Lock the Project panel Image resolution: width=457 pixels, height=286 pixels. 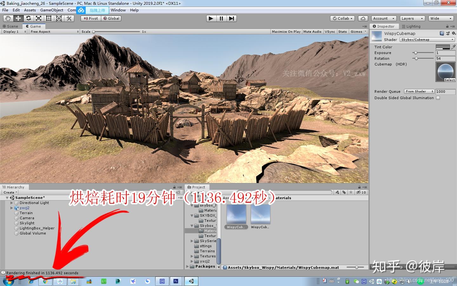coord(359,187)
